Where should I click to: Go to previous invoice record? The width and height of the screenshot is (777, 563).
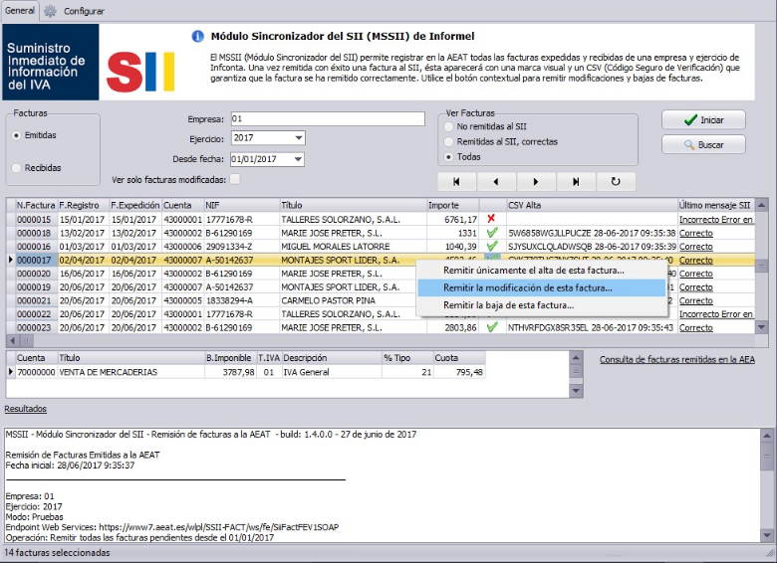click(496, 182)
